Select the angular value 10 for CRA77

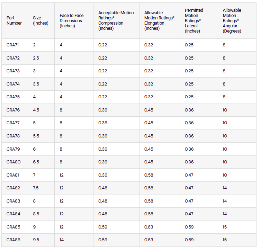click(x=225, y=123)
